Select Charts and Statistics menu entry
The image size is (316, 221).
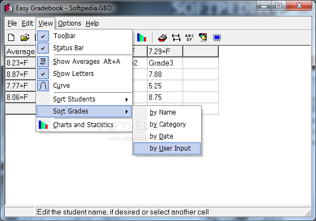coord(84,125)
